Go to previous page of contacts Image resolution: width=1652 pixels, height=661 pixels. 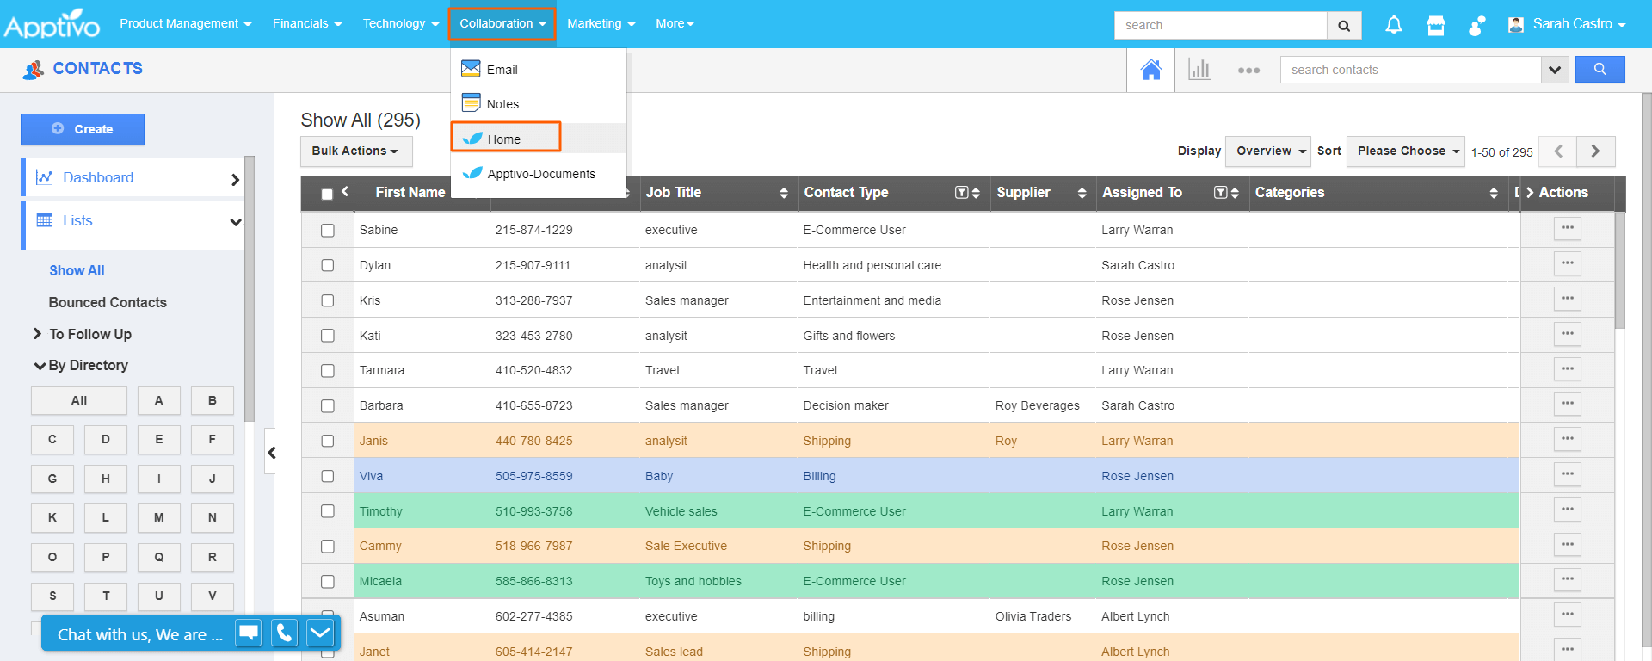[1557, 151]
